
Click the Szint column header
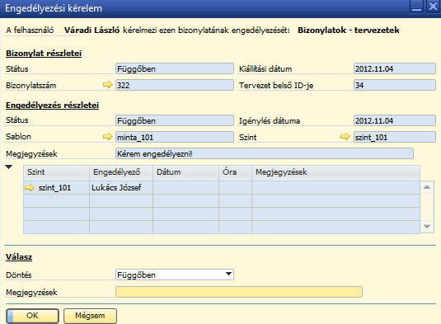[56, 172]
